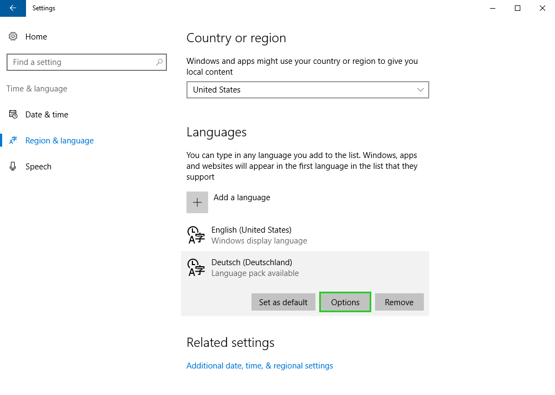Click the Add a language plus icon
555x395 pixels.
(197, 202)
